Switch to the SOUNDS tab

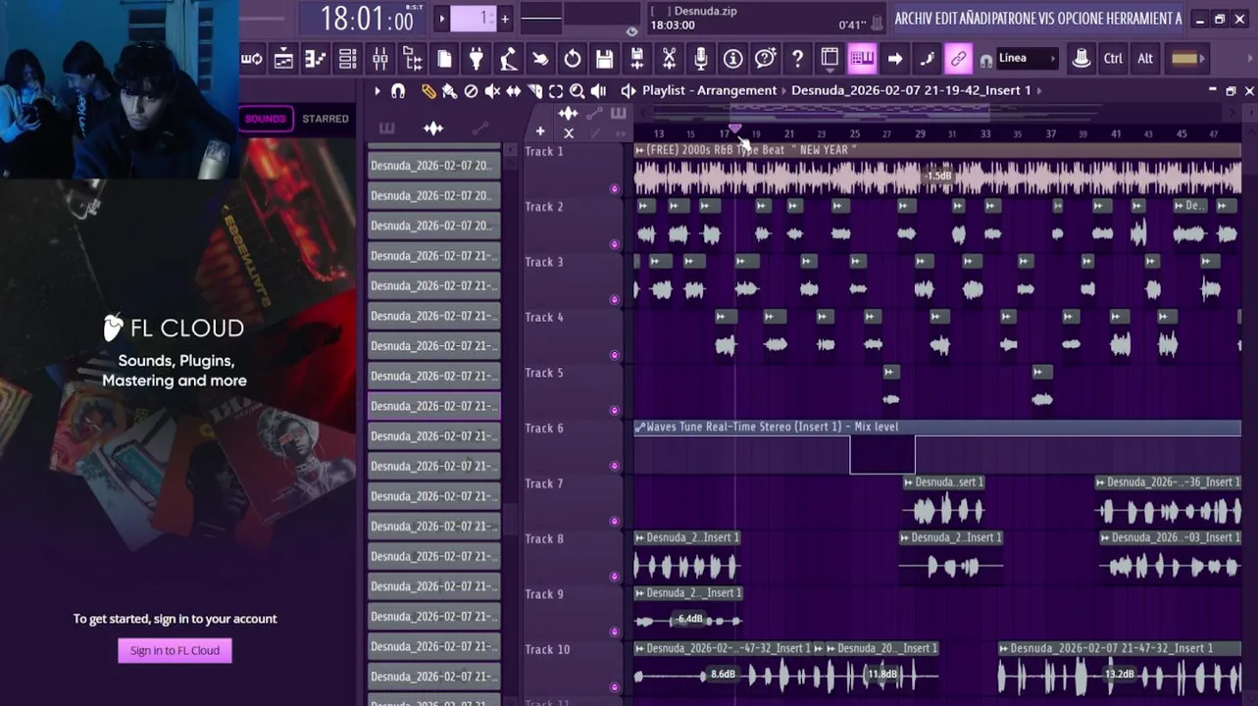[266, 119]
